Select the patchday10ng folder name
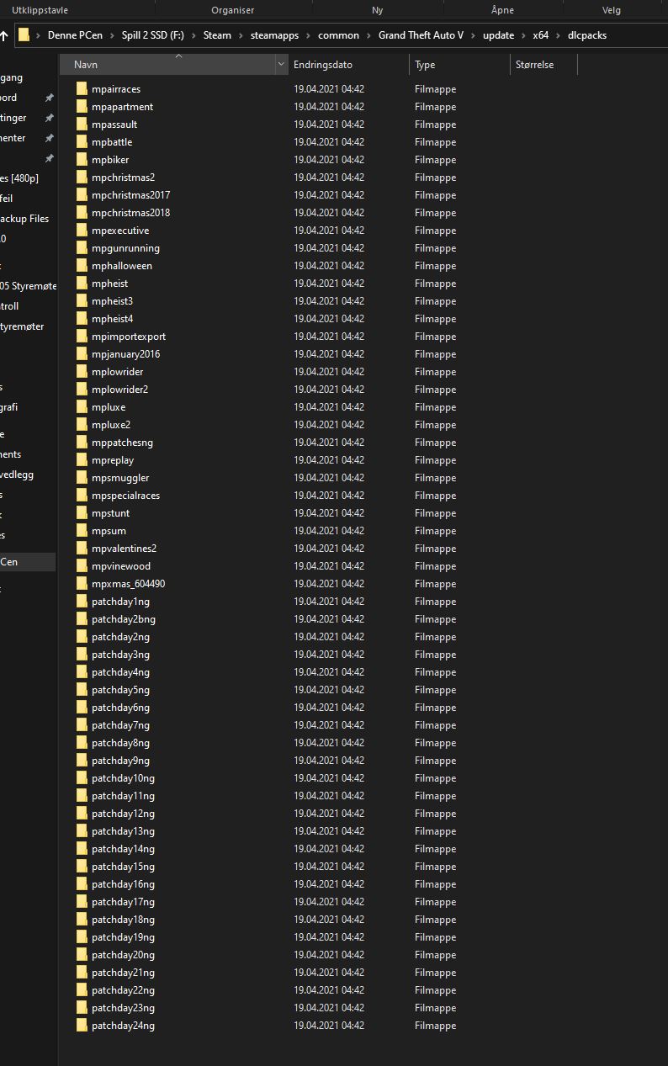Image resolution: width=668 pixels, height=1066 pixels. click(x=123, y=778)
